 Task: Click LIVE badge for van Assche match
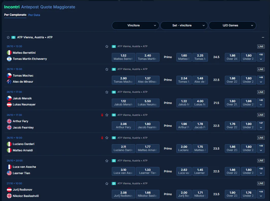[x=261, y=160]
